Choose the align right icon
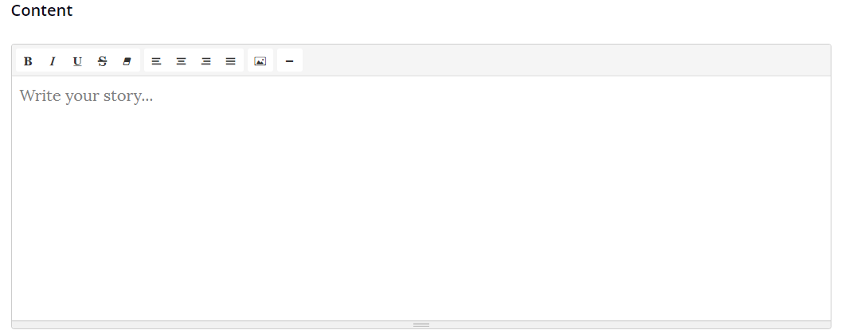Image resolution: width=845 pixels, height=334 pixels. click(x=205, y=61)
